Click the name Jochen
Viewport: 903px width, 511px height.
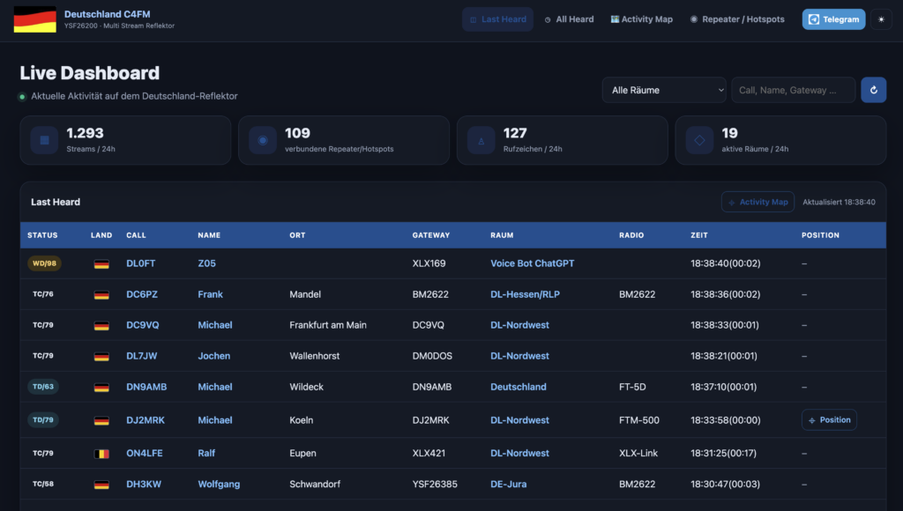pos(214,356)
